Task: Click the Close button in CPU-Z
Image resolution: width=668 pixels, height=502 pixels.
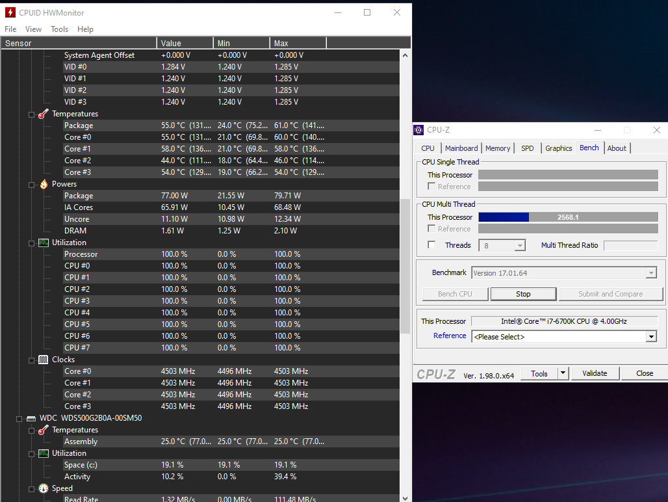Action: pos(645,373)
